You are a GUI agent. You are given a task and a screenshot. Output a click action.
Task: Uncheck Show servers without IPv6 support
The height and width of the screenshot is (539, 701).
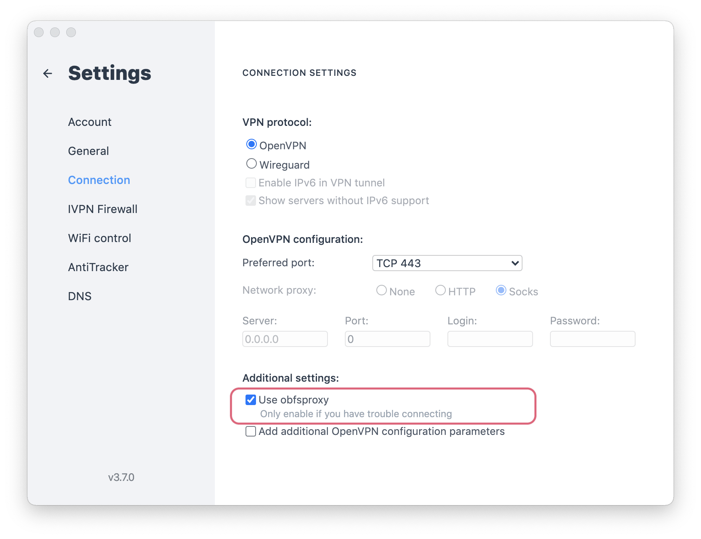coord(250,201)
